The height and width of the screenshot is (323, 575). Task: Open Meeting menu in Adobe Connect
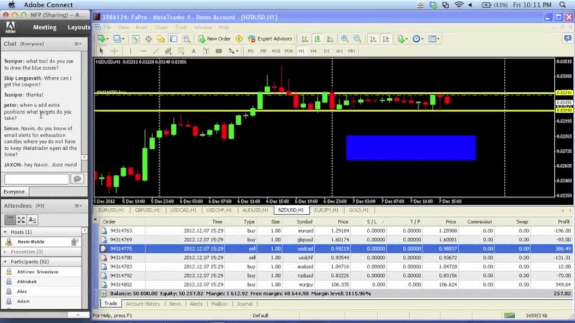[44, 27]
